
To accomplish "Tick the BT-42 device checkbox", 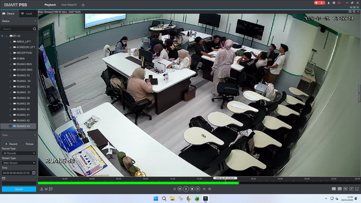I will [x=7, y=36].
